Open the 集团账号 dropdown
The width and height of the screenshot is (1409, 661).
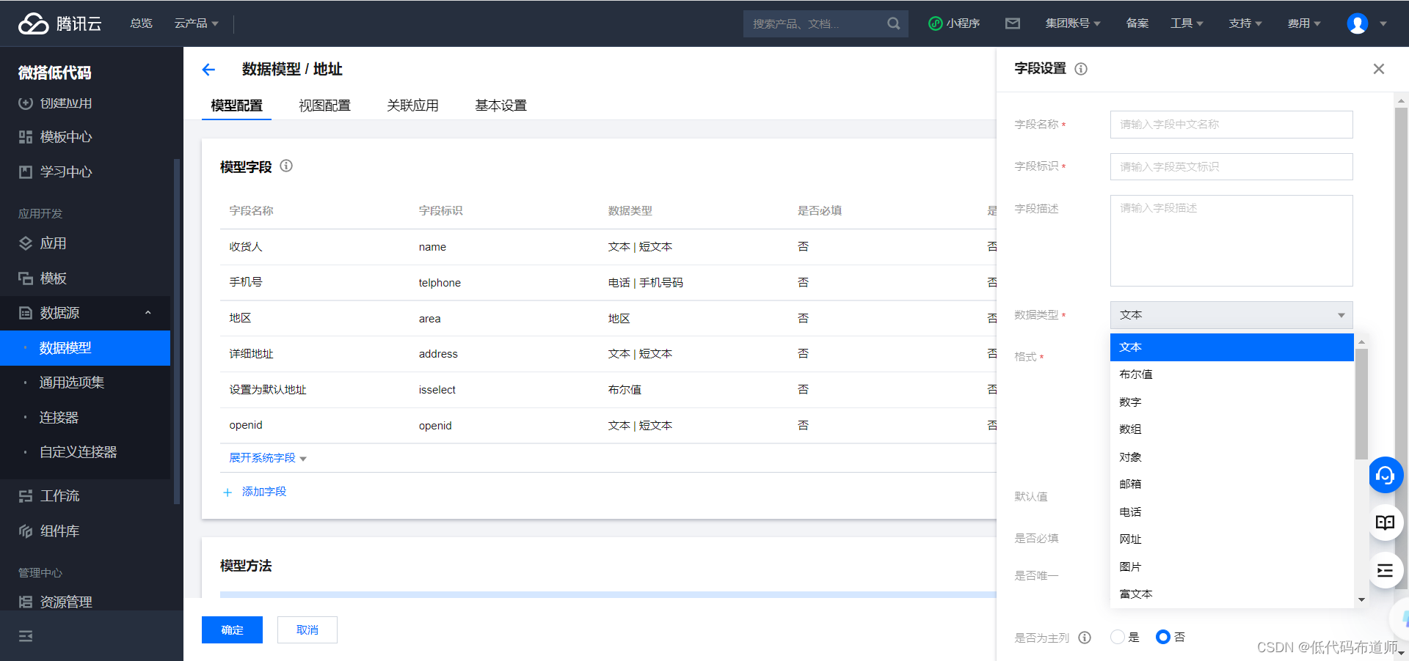pyautogui.click(x=1073, y=23)
